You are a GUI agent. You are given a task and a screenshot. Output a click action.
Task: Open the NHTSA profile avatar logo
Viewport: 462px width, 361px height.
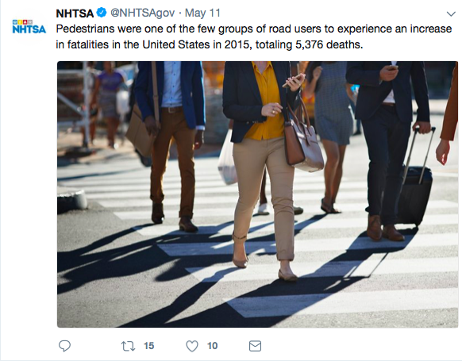(x=29, y=26)
